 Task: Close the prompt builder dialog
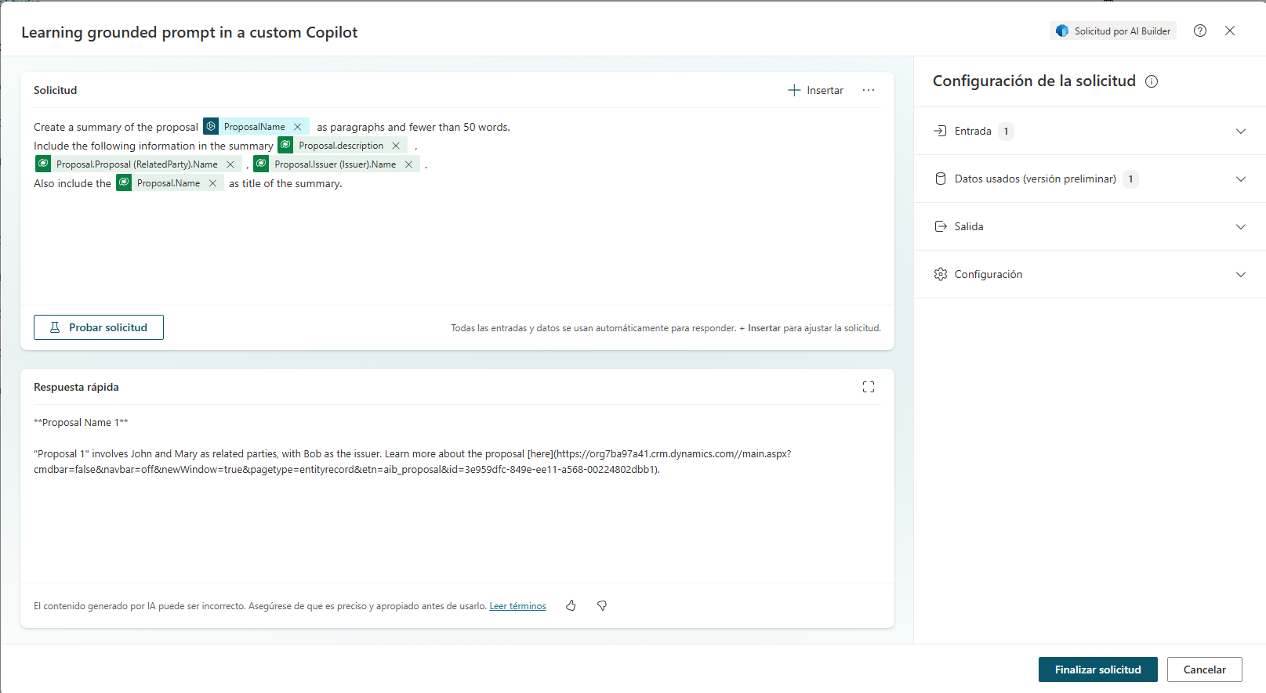point(1230,31)
